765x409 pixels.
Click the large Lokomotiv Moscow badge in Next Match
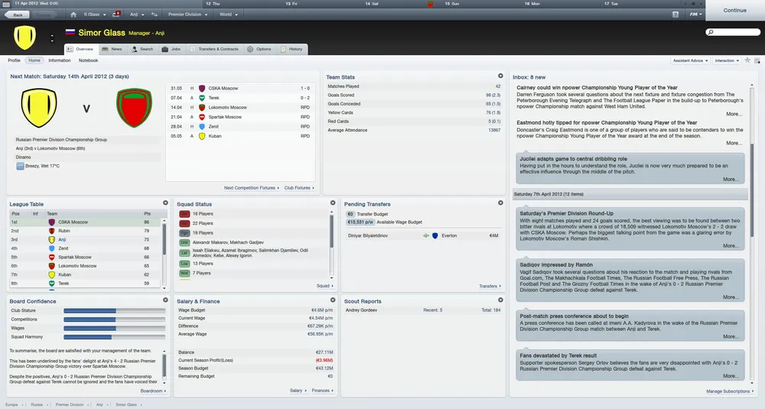pyautogui.click(x=134, y=108)
